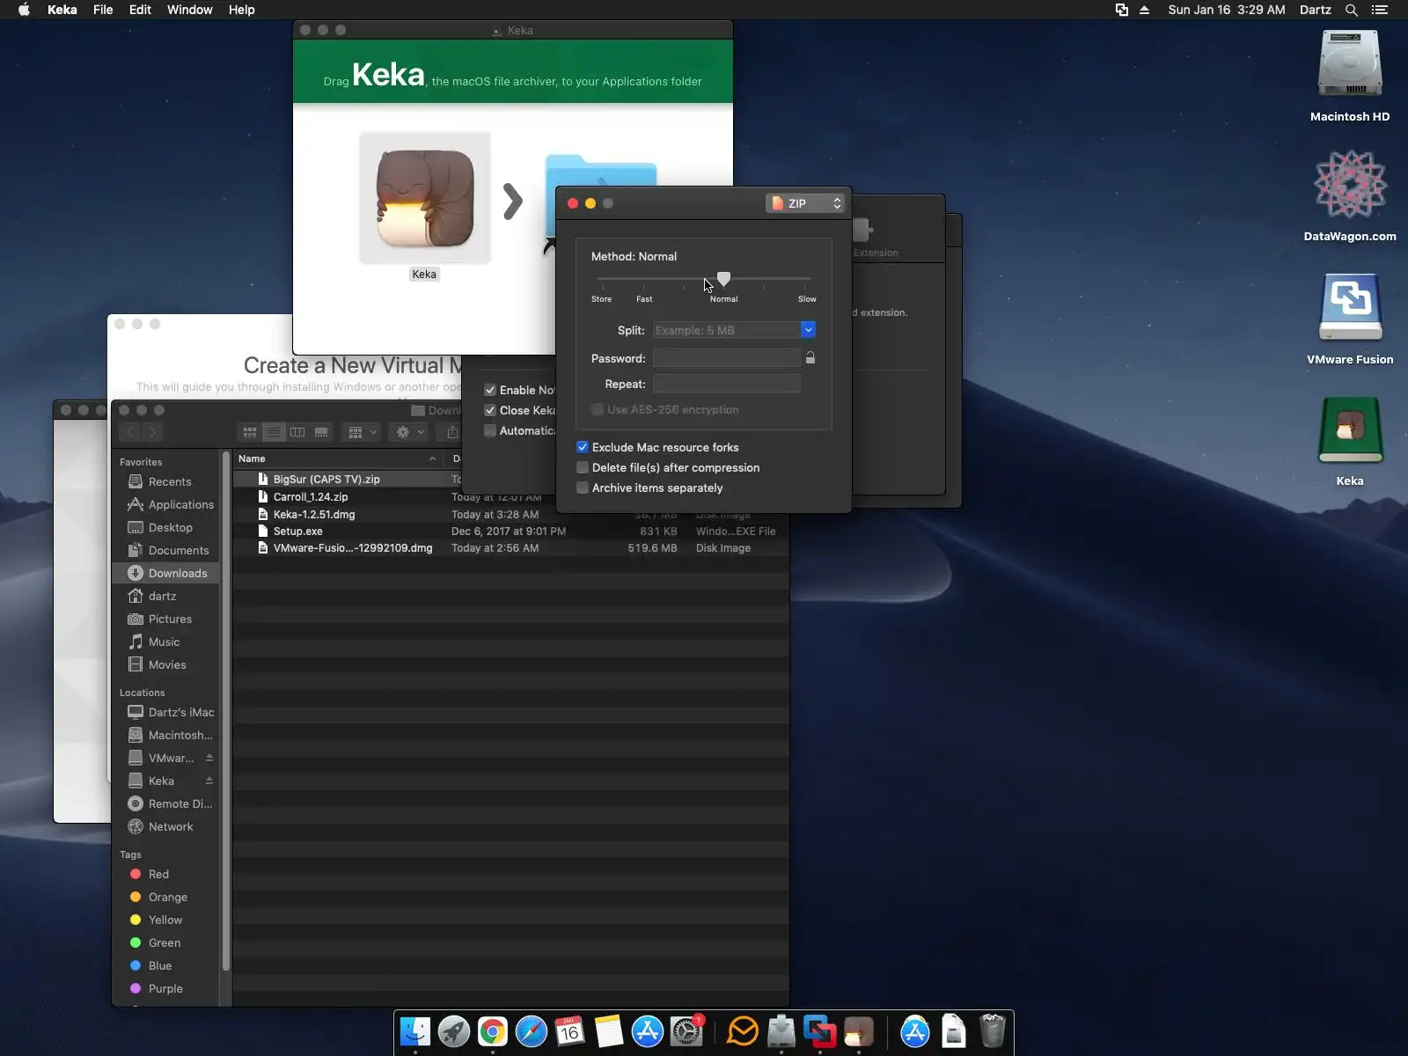Image resolution: width=1408 pixels, height=1056 pixels.
Task: Open the Window menu
Action: (x=190, y=10)
